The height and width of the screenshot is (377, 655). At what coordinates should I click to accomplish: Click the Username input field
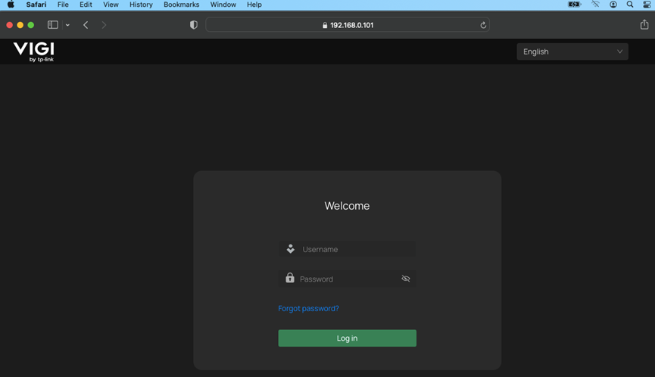click(x=347, y=249)
